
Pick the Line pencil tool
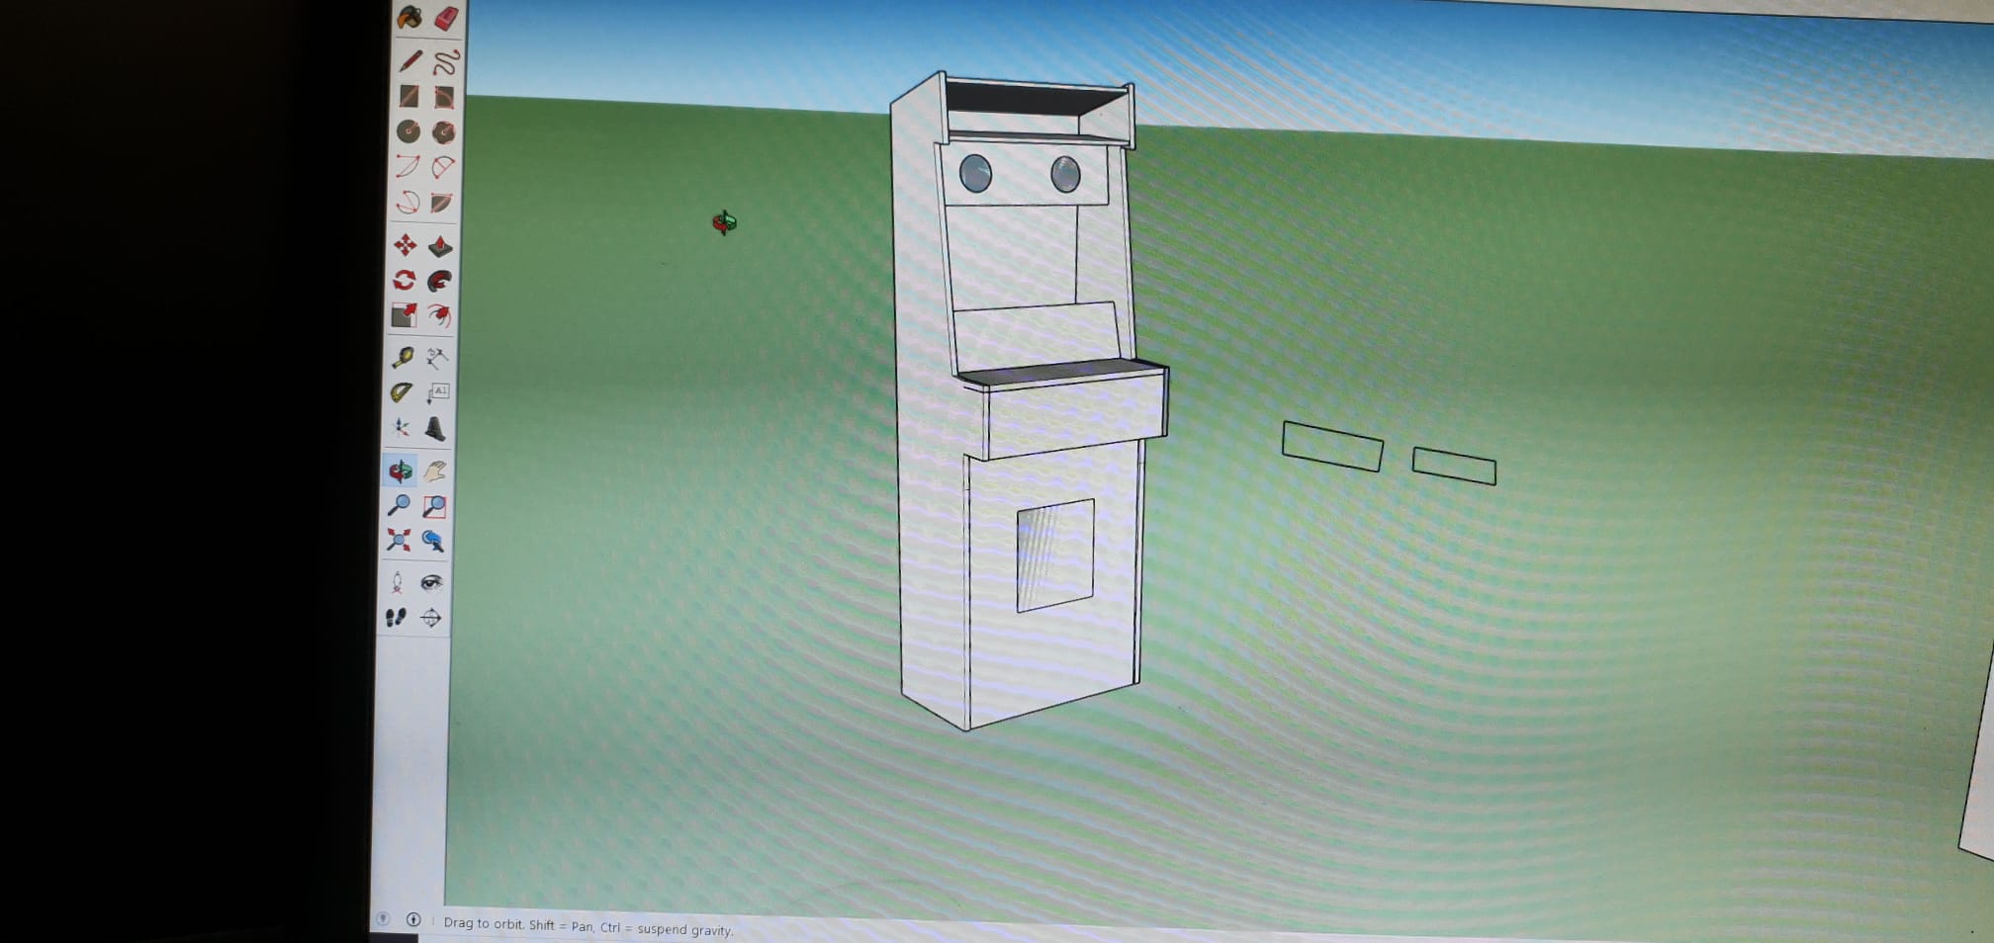(410, 61)
